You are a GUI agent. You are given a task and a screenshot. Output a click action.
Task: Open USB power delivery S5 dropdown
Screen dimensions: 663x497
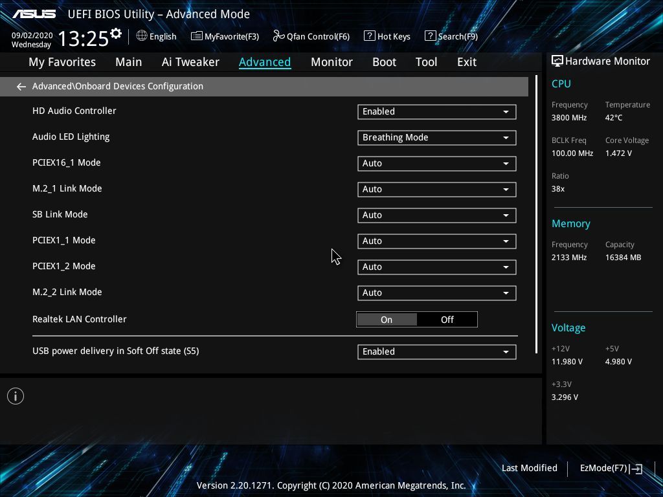[x=437, y=352]
